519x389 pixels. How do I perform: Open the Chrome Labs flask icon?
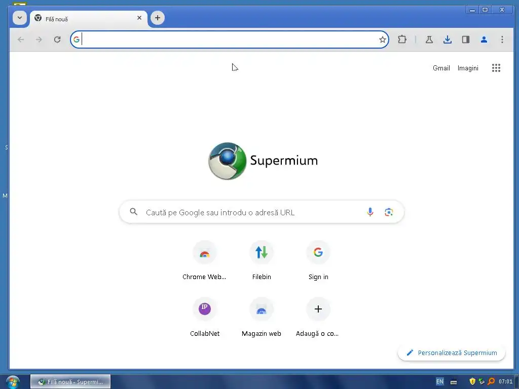pyautogui.click(x=429, y=40)
